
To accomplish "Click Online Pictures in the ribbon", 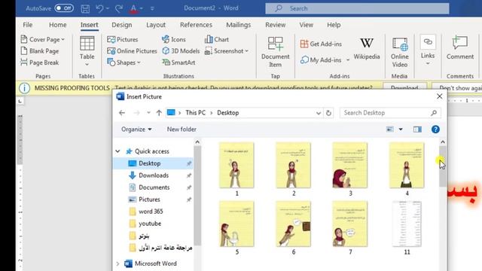I will tap(132, 51).
